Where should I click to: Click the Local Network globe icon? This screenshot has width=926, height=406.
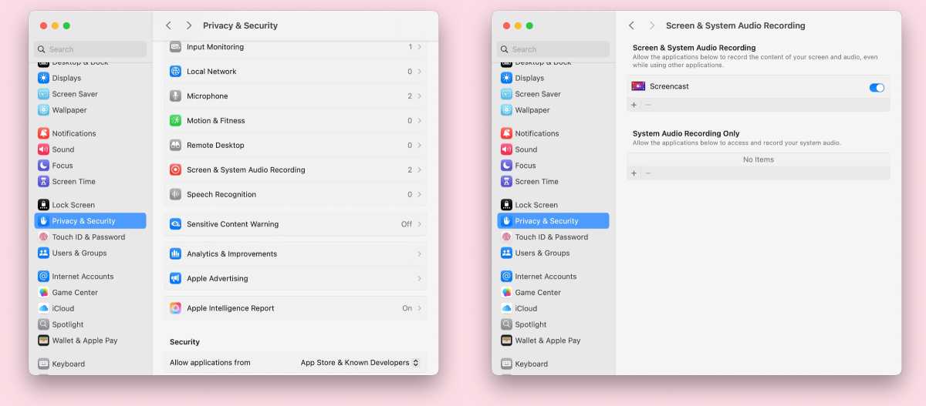176,72
